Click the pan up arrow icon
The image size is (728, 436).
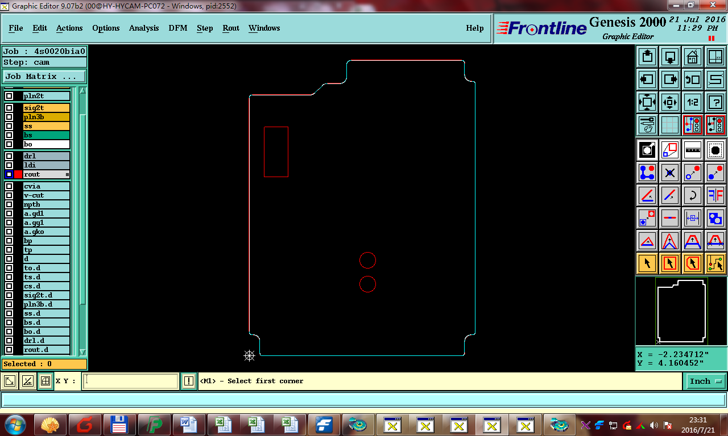647,57
